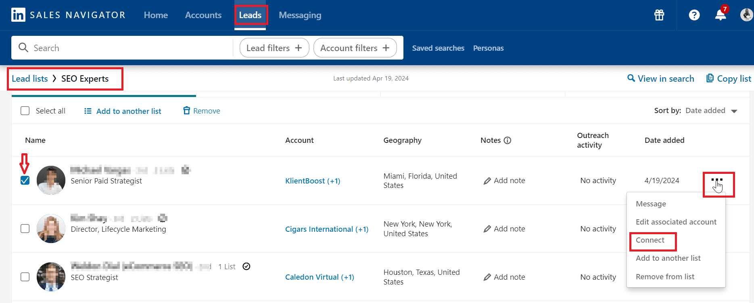Click the three-dot menu for first lead

click(x=717, y=180)
